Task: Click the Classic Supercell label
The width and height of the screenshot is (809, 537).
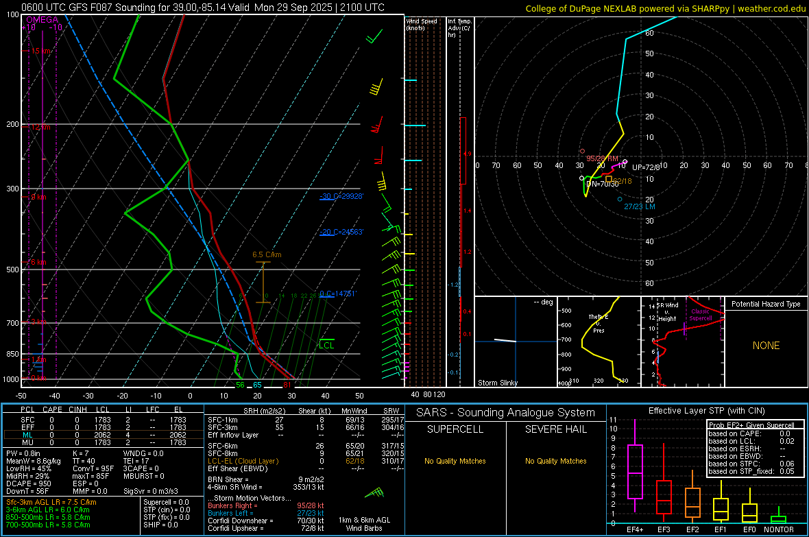Action: pyautogui.click(x=700, y=315)
